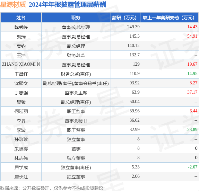Click the 数据来源 footnote text
This screenshot has height=191, width=199.
pos(52,188)
